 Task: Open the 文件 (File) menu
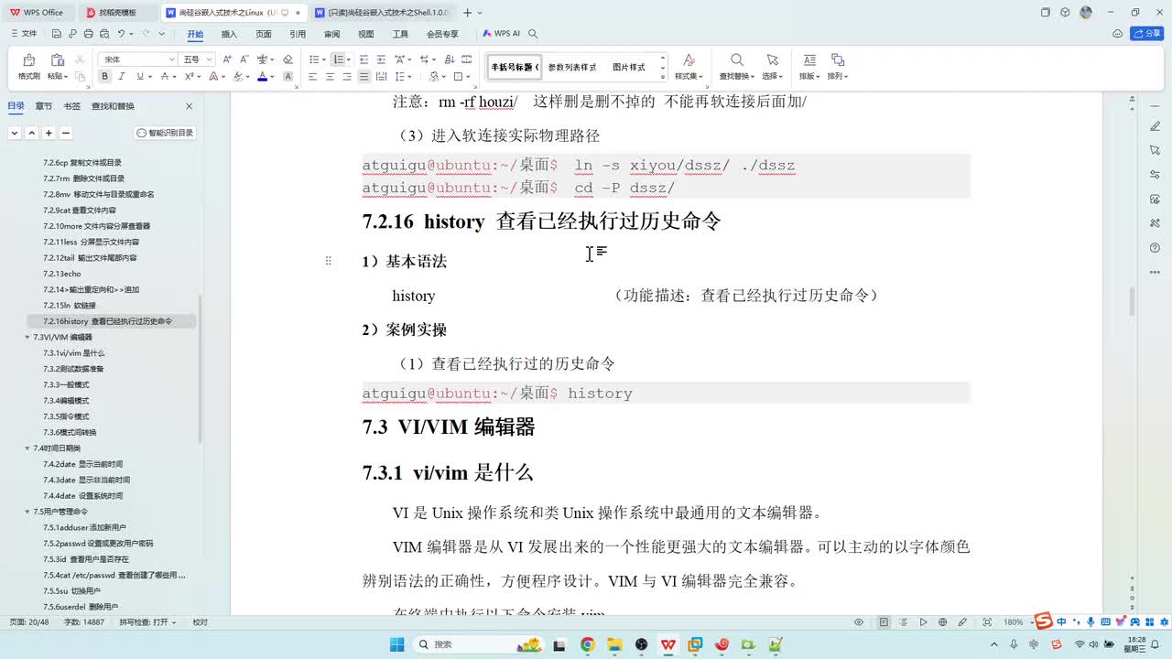point(24,34)
